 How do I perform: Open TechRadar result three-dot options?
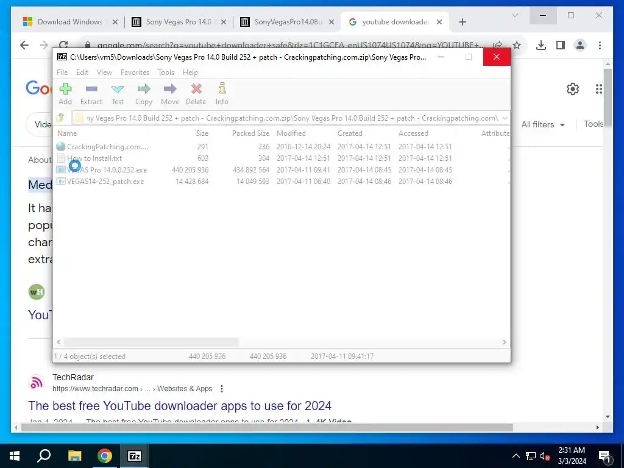coord(222,388)
